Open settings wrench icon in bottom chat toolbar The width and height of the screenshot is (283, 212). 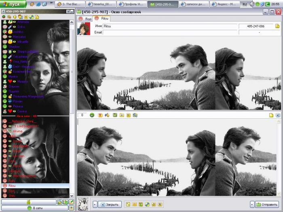pyautogui.click(x=147, y=204)
